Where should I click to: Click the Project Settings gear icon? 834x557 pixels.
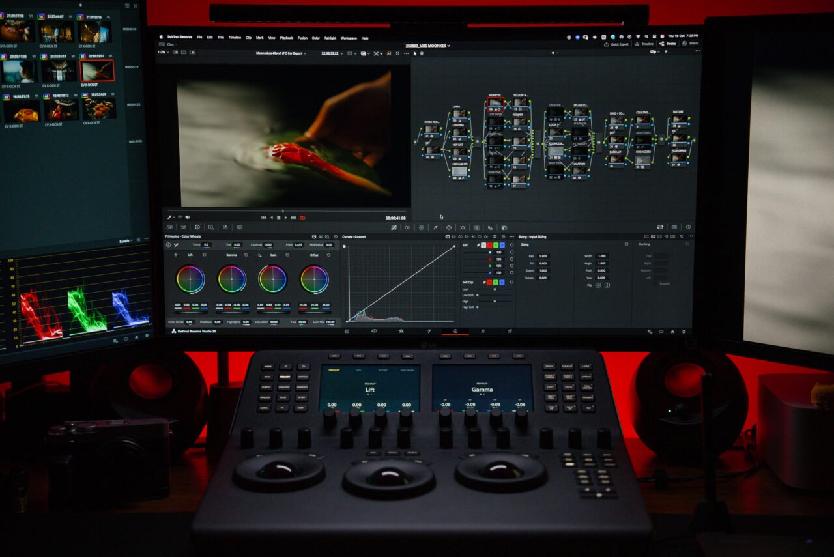(x=684, y=332)
